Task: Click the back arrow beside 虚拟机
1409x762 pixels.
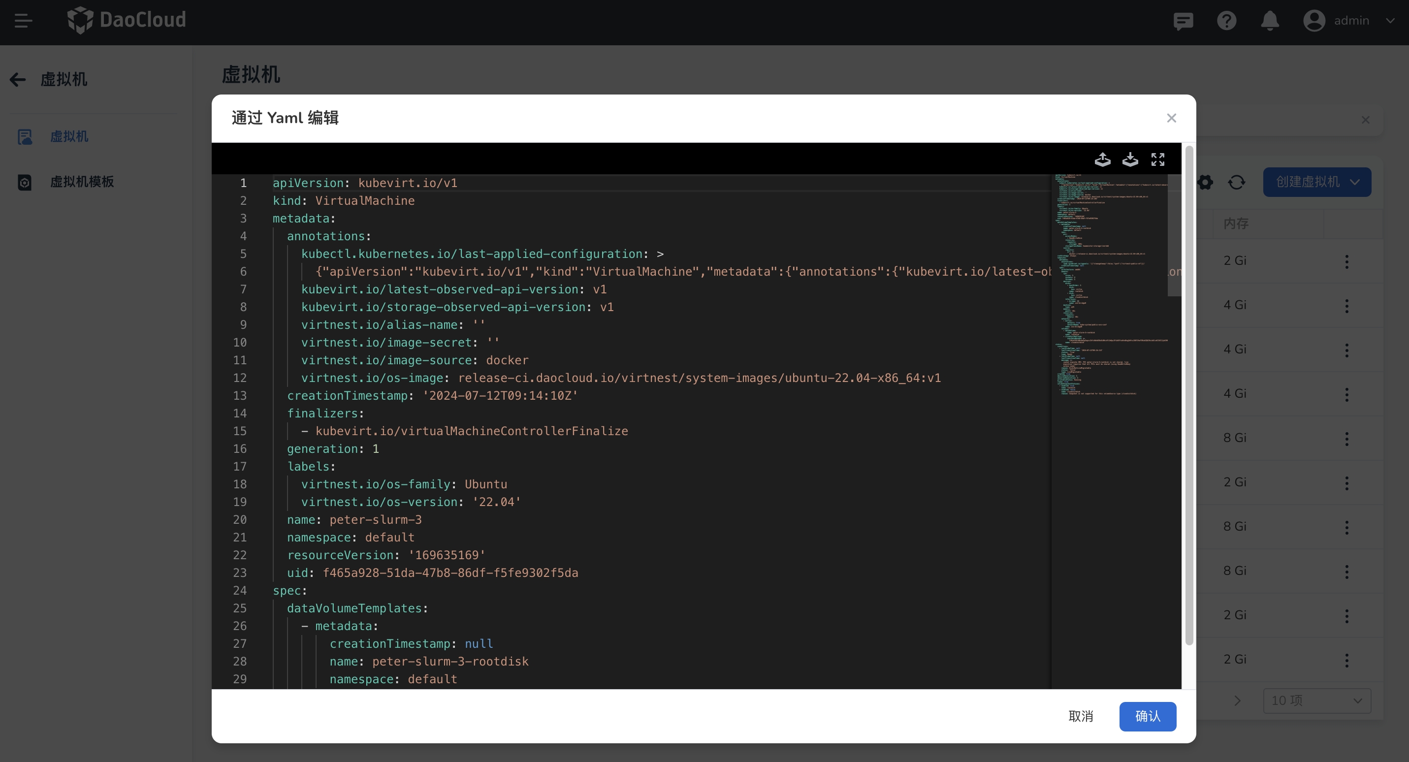Action: point(18,80)
